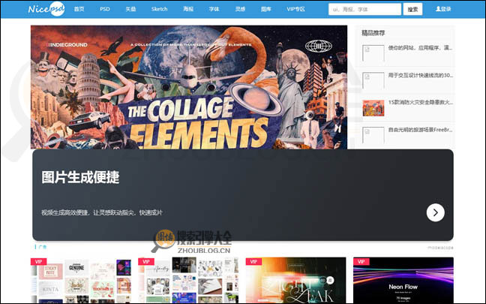Click the 搜索 search button
The width and height of the screenshot is (486, 304).
tap(412, 9)
